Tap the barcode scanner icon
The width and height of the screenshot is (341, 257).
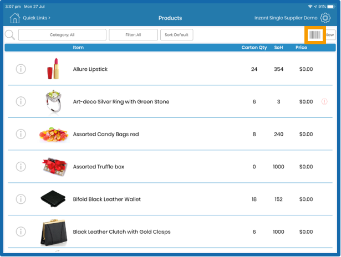[315, 35]
